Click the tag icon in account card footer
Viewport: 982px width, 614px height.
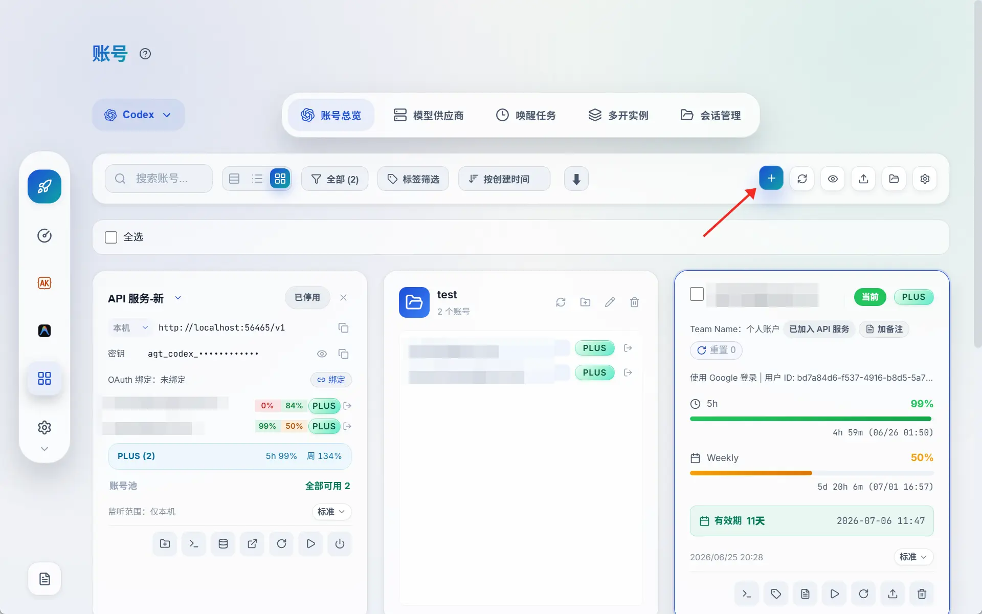[776, 594]
